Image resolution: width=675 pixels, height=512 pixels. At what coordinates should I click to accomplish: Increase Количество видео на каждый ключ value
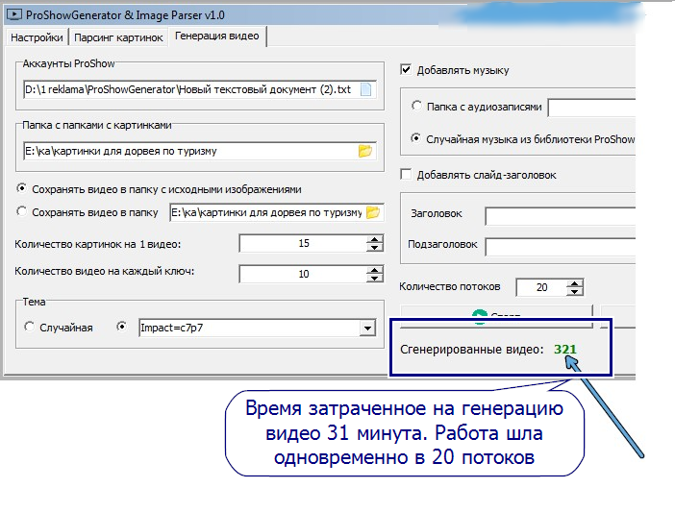coord(375,270)
